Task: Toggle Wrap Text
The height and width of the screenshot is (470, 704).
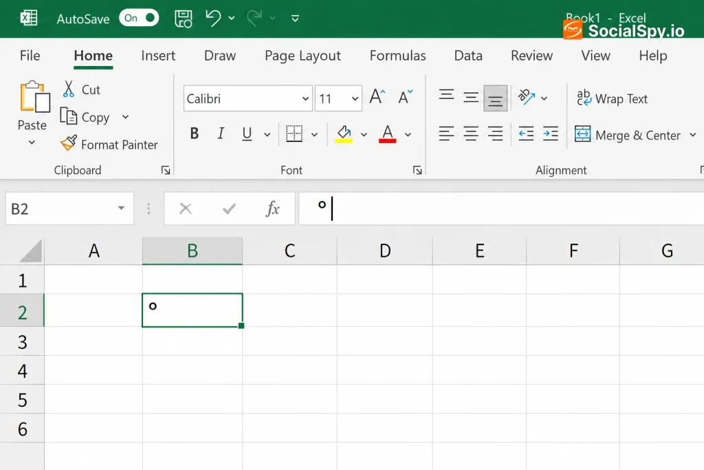Action: tap(612, 98)
